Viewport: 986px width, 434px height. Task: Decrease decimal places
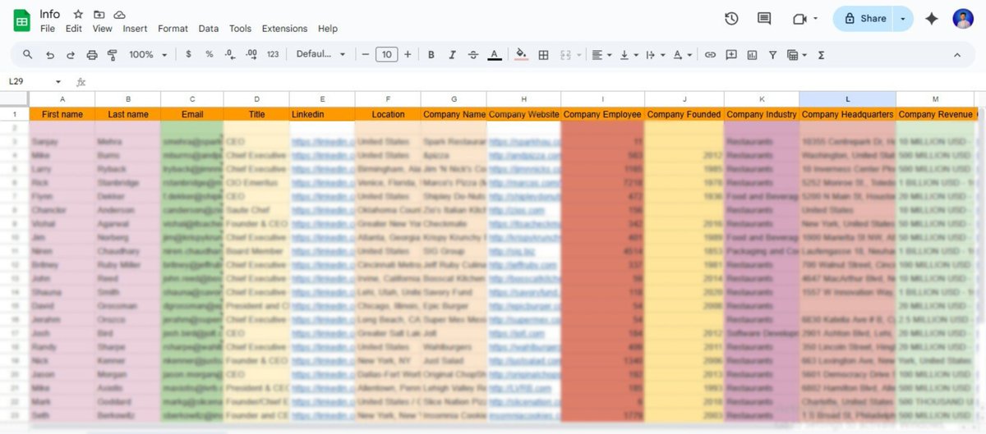230,55
